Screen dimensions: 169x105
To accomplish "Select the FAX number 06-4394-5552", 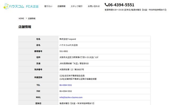I will (x=66, y=91).
